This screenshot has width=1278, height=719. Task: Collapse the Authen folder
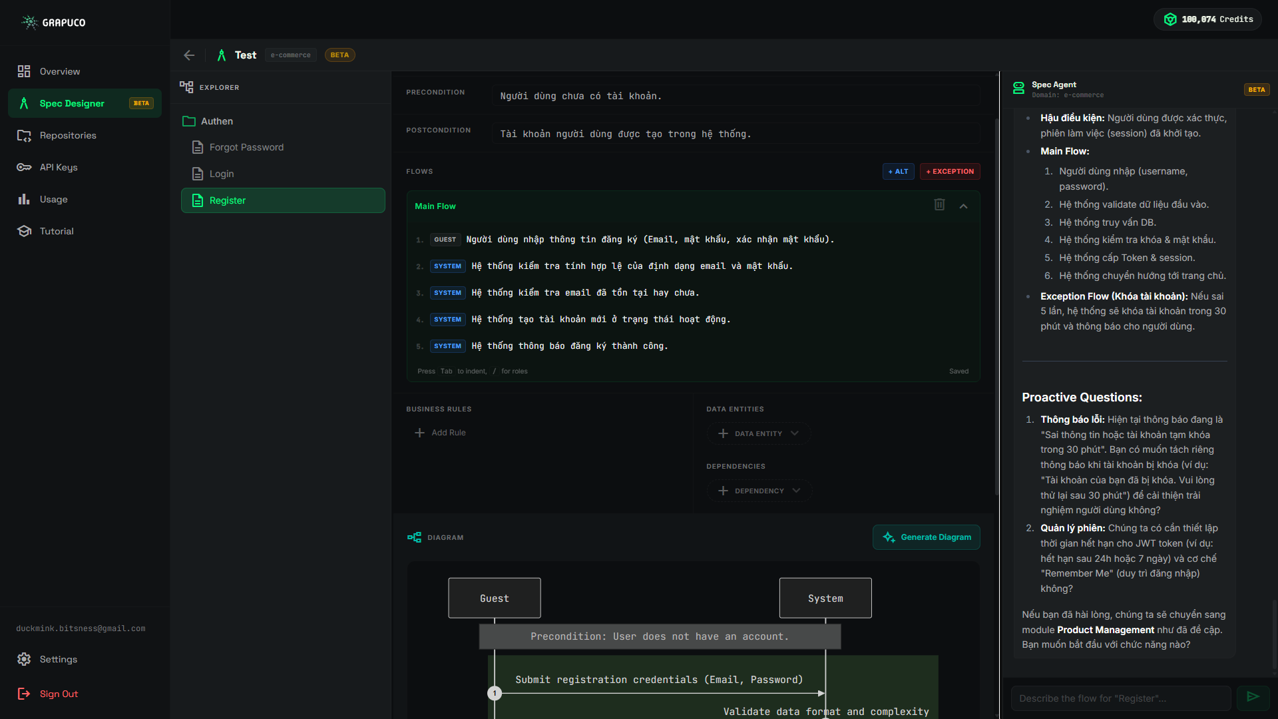point(208,121)
